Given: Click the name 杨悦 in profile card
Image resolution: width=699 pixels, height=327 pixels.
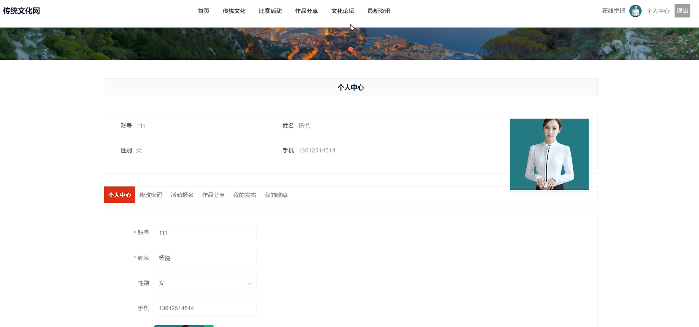Looking at the screenshot, I should click(x=304, y=125).
